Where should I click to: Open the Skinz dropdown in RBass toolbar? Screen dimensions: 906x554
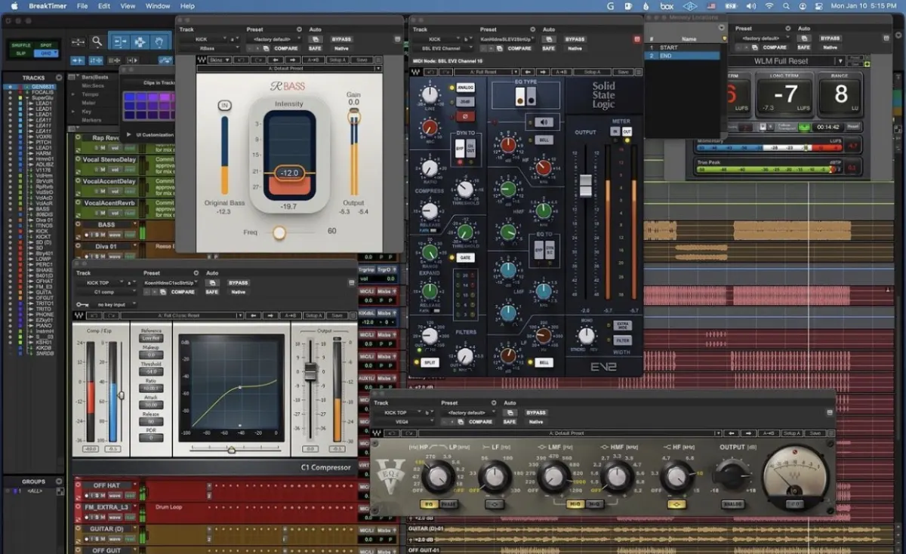tap(220, 60)
